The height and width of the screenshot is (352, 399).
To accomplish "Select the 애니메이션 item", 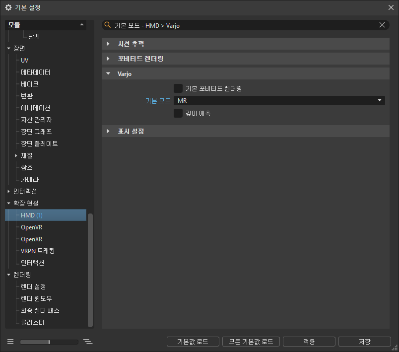I will 35,108.
